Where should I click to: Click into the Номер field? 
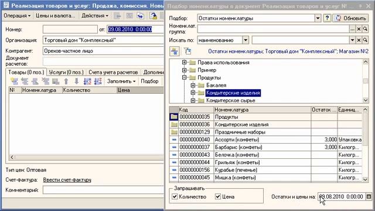[x=70, y=29]
